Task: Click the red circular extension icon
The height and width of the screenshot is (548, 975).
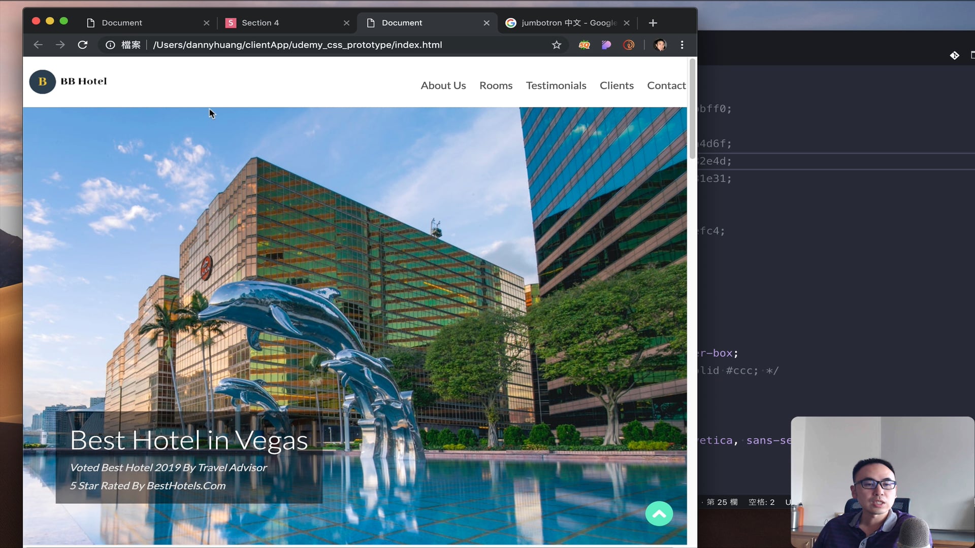Action: click(x=629, y=45)
